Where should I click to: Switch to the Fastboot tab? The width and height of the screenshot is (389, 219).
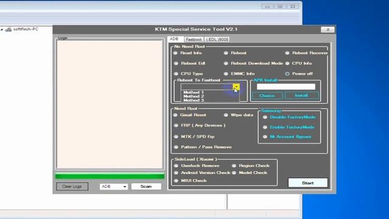click(x=194, y=40)
